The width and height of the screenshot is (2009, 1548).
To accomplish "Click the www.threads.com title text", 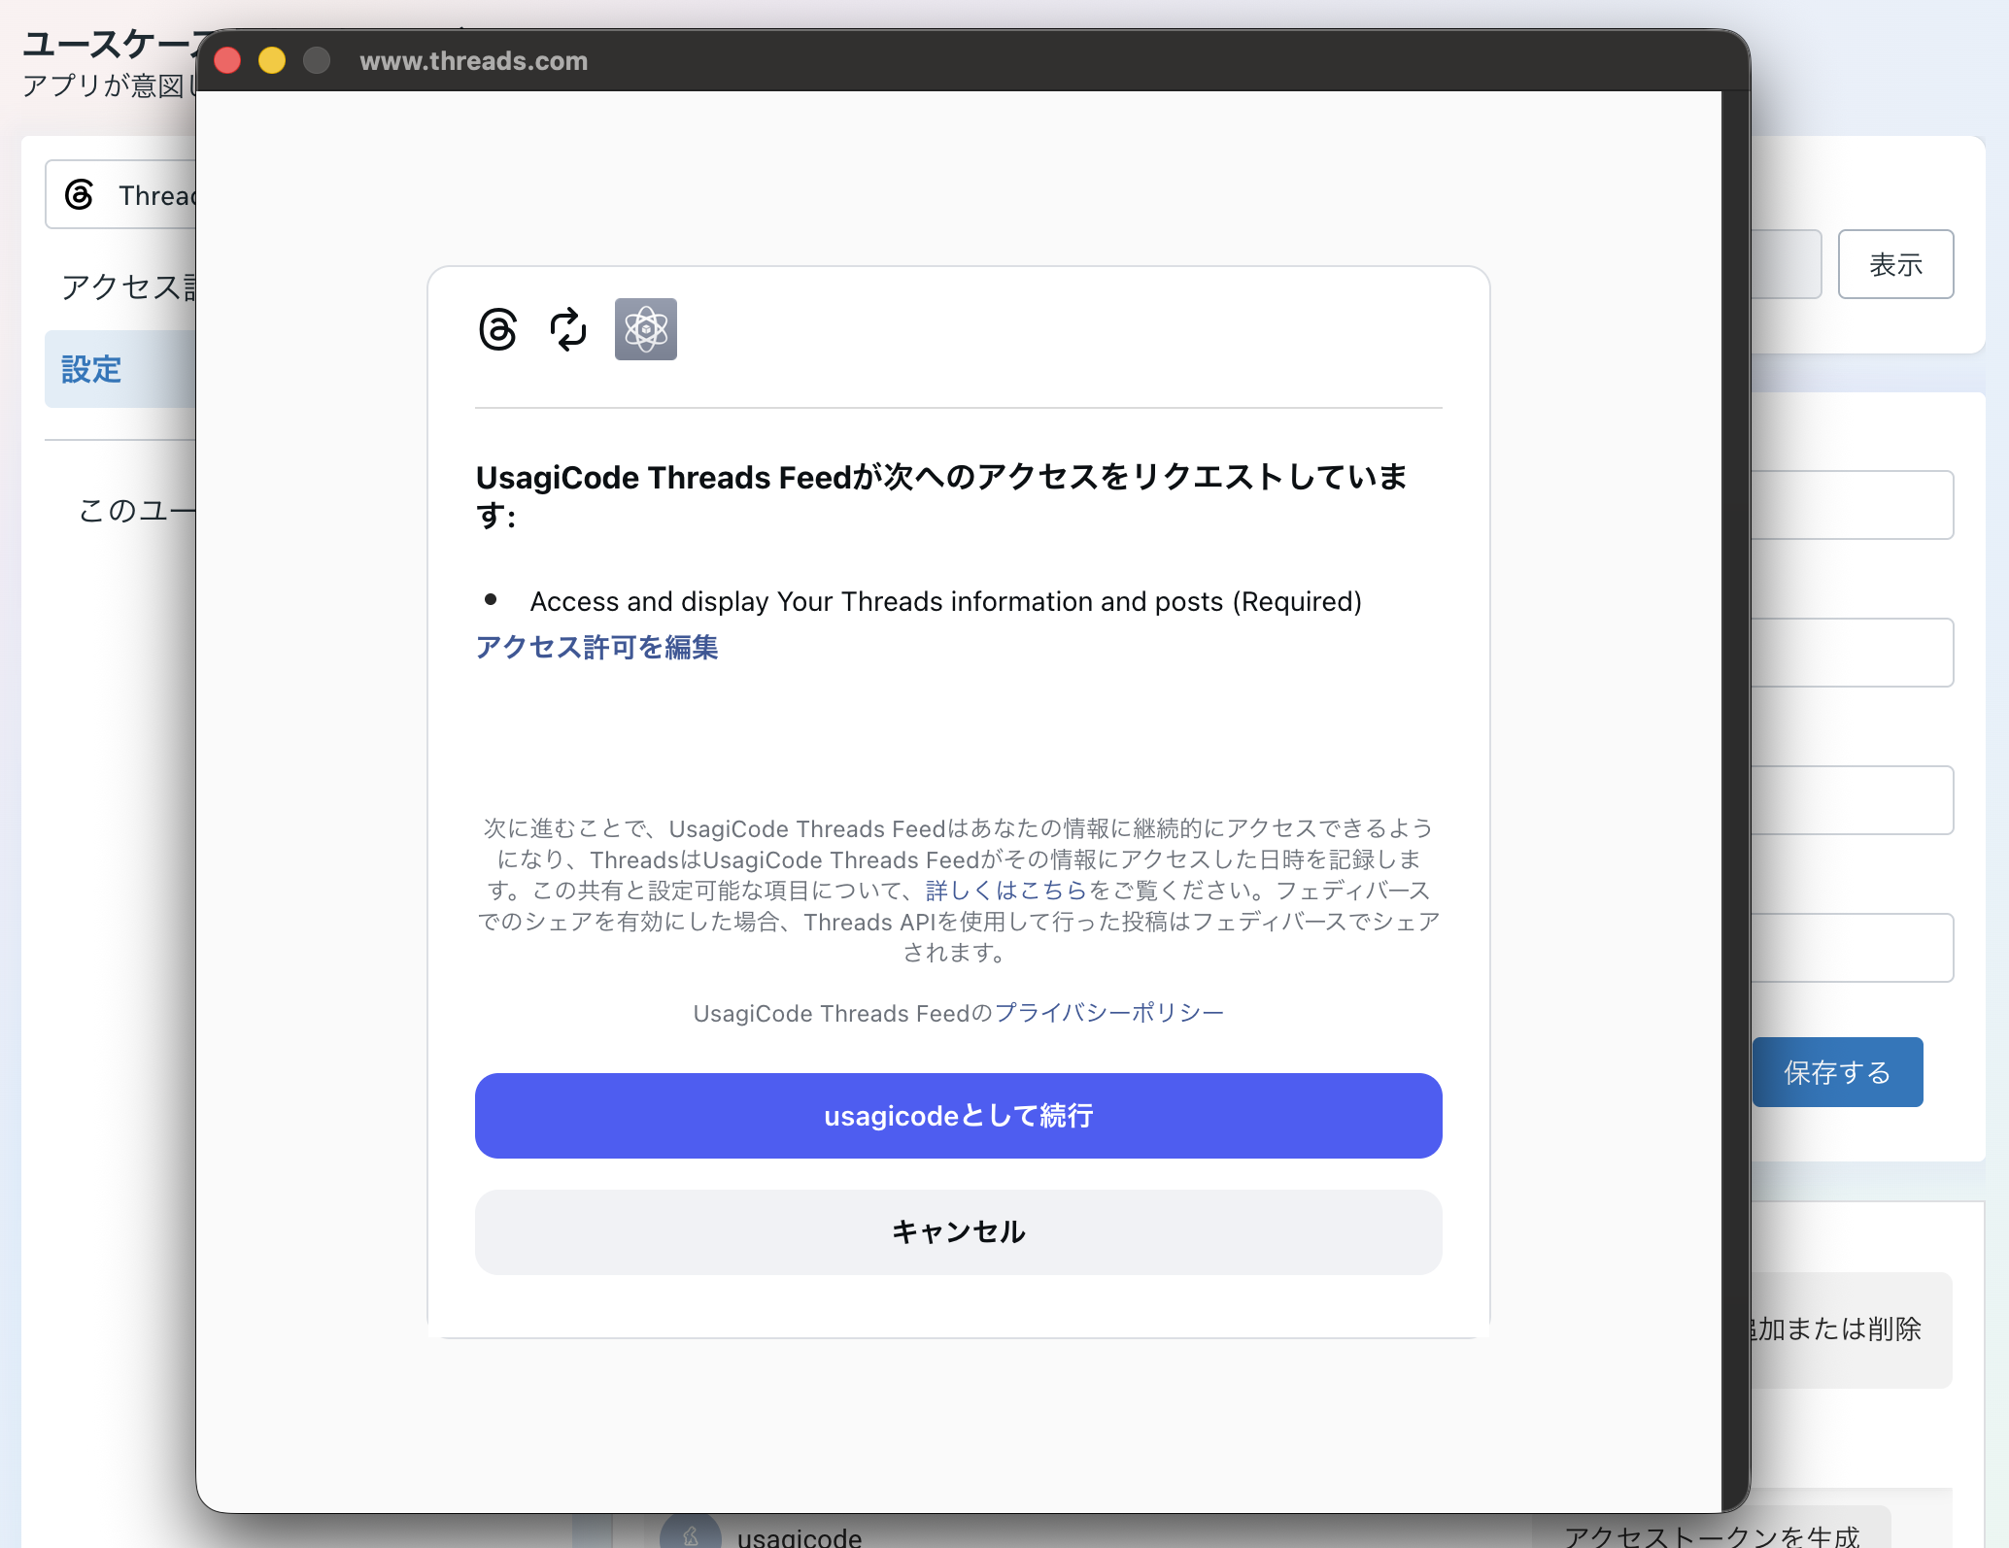I will pos(474,61).
